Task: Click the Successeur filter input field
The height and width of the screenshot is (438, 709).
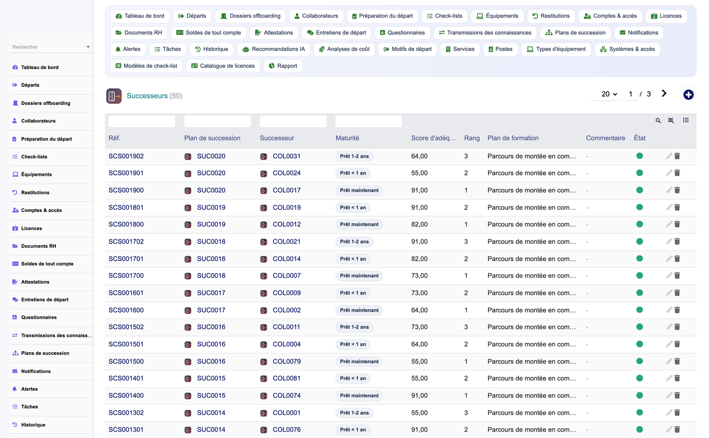Action: [293, 122]
